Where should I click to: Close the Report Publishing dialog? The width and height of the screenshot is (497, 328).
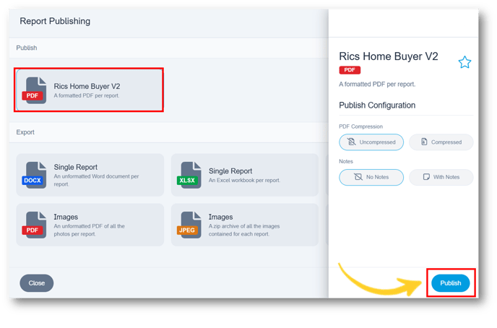pos(36,283)
